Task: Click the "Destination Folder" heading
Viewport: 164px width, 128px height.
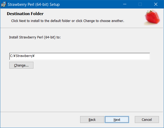Action: 25,14
